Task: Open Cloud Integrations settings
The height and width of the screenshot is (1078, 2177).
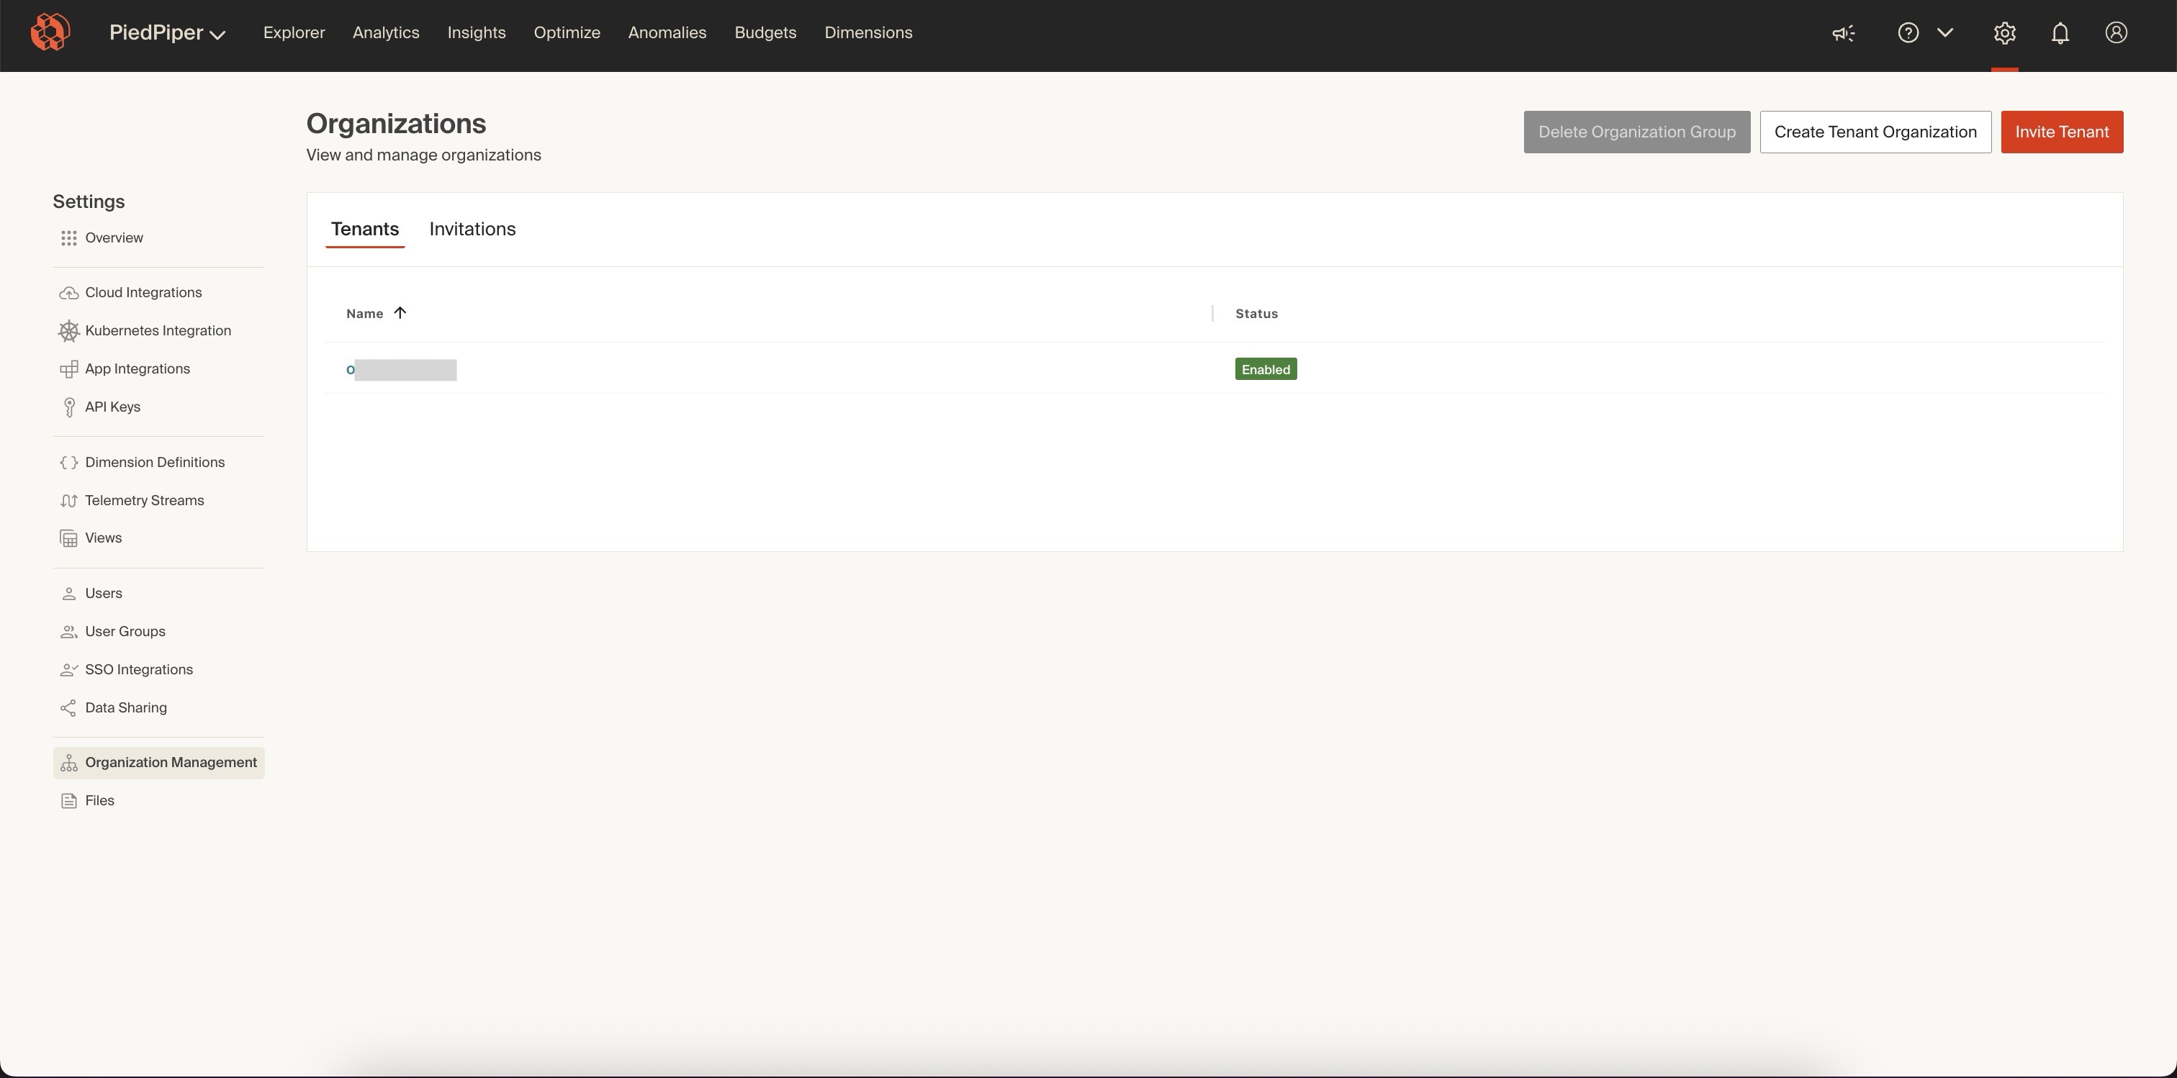Action: (144, 293)
